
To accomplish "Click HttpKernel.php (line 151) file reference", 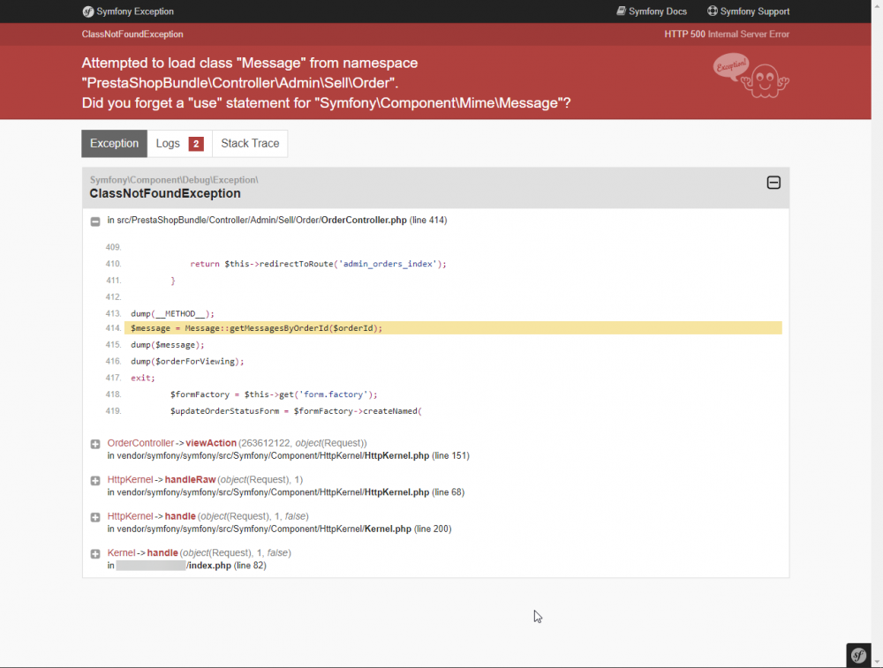I will point(417,456).
